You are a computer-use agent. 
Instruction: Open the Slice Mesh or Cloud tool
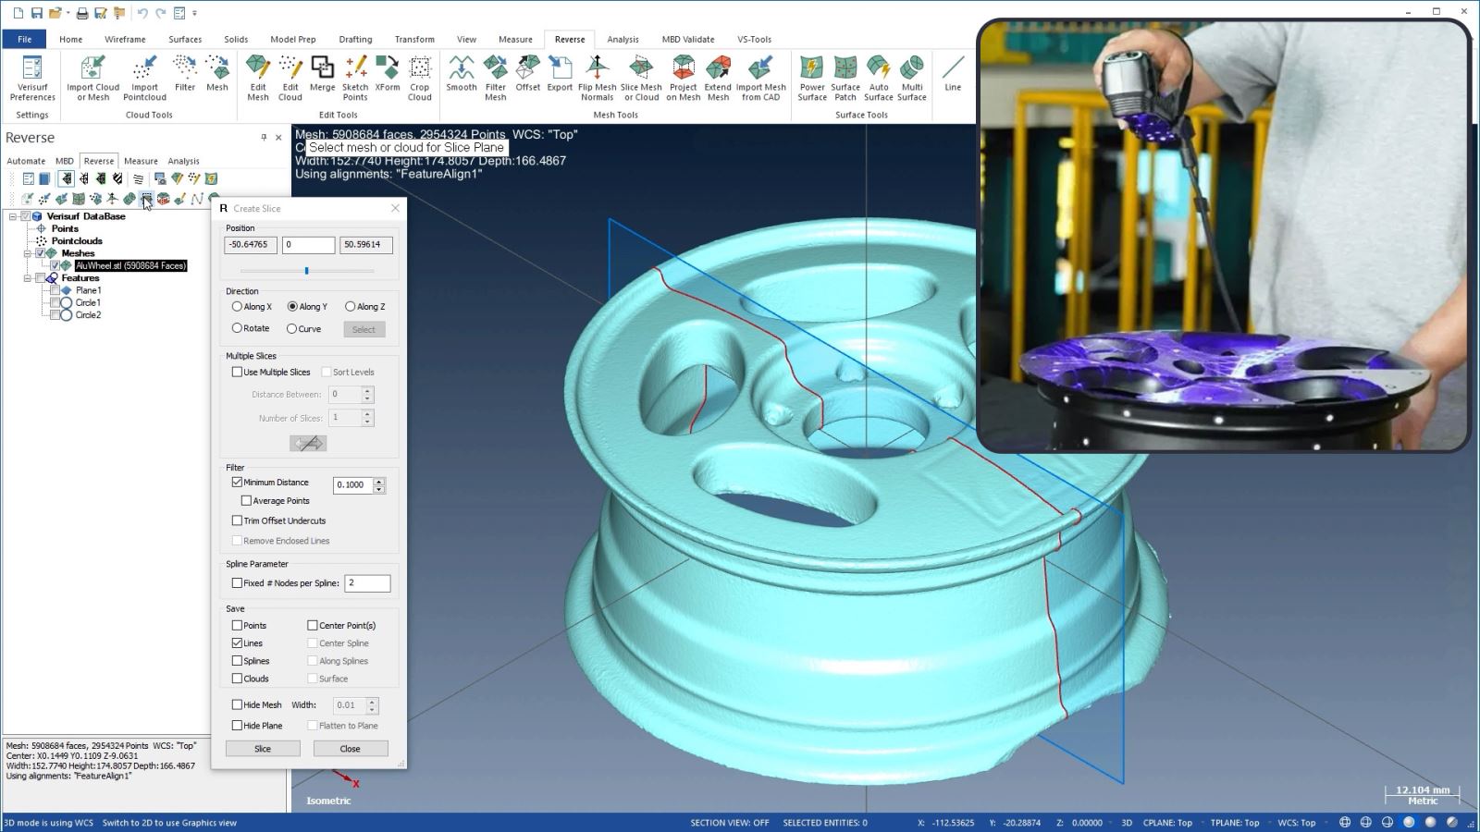(641, 78)
